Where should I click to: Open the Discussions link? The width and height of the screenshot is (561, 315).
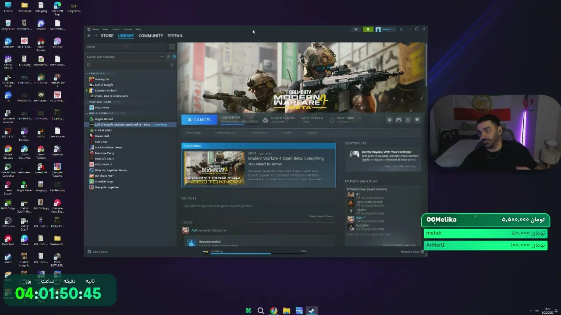tap(259, 133)
